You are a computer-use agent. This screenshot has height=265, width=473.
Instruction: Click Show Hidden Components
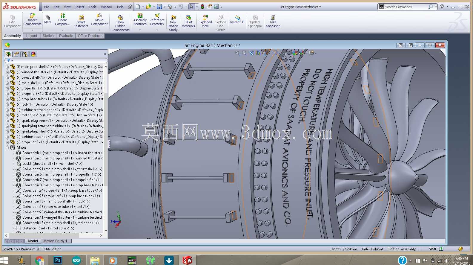coord(120,23)
